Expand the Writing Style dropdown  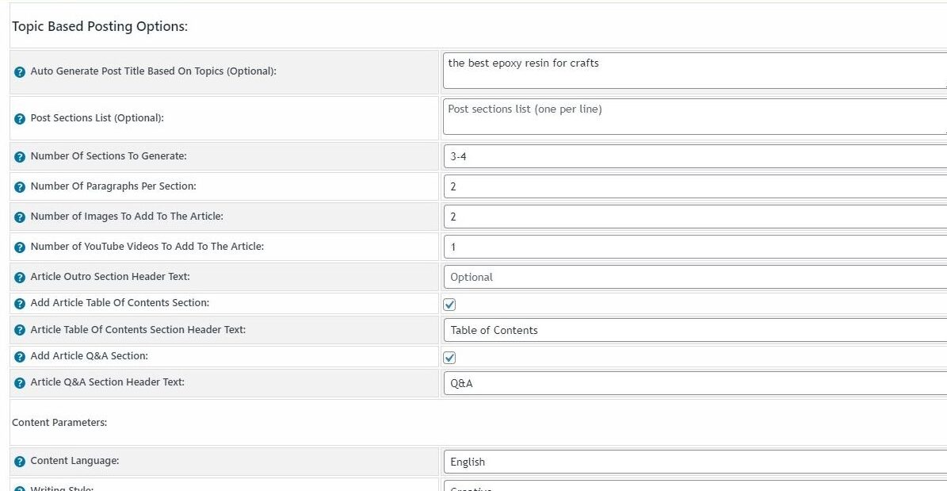pyautogui.click(x=694, y=487)
